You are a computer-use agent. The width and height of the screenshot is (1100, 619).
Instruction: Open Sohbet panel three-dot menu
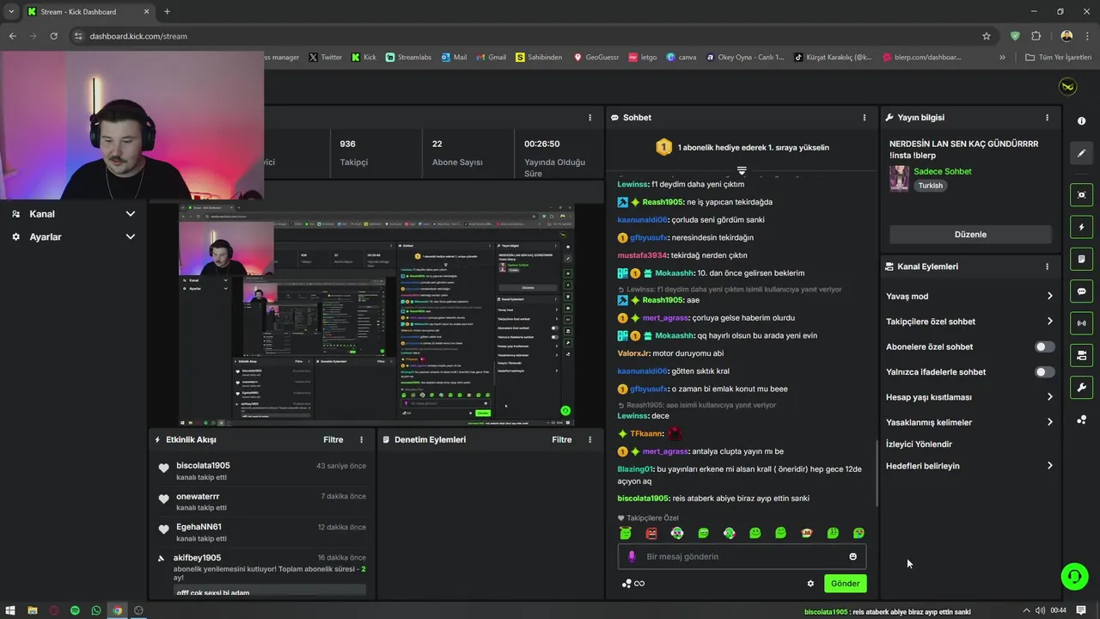click(x=865, y=118)
